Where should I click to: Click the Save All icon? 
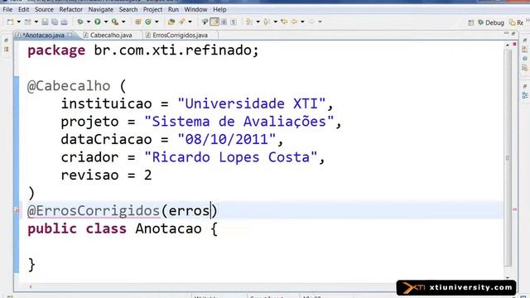55,22
